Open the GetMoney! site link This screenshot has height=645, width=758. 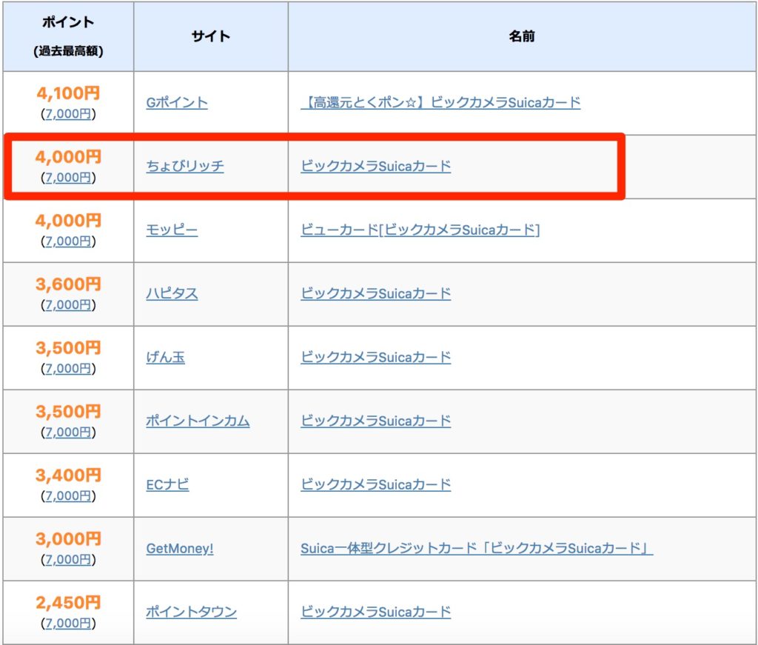(x=180, y=548)
